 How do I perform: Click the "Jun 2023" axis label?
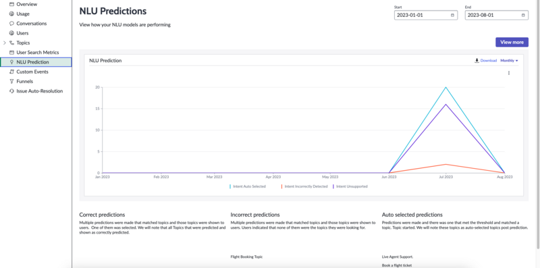[x=389, y=177]
